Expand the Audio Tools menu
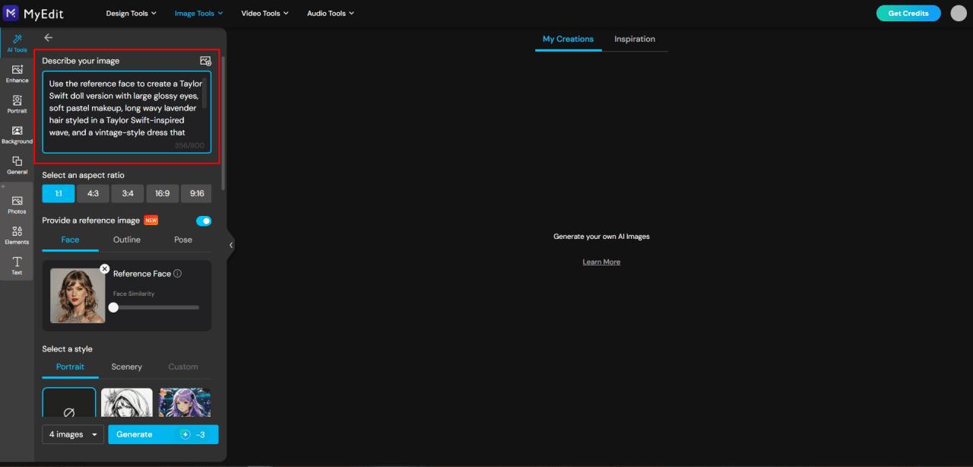The width and height of the screenshot is (973, 467). pyautogui.click(x=331, y=13)
